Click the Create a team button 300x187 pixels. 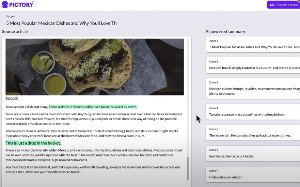point(283,5)
